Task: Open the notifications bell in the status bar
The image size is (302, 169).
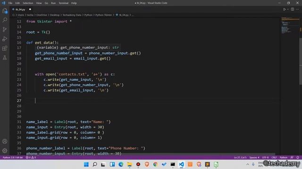Action: click(298, 158)
